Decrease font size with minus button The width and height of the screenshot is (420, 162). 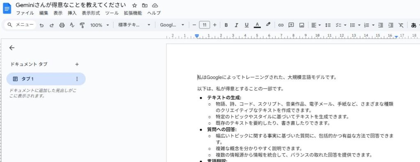click(194, 25)
